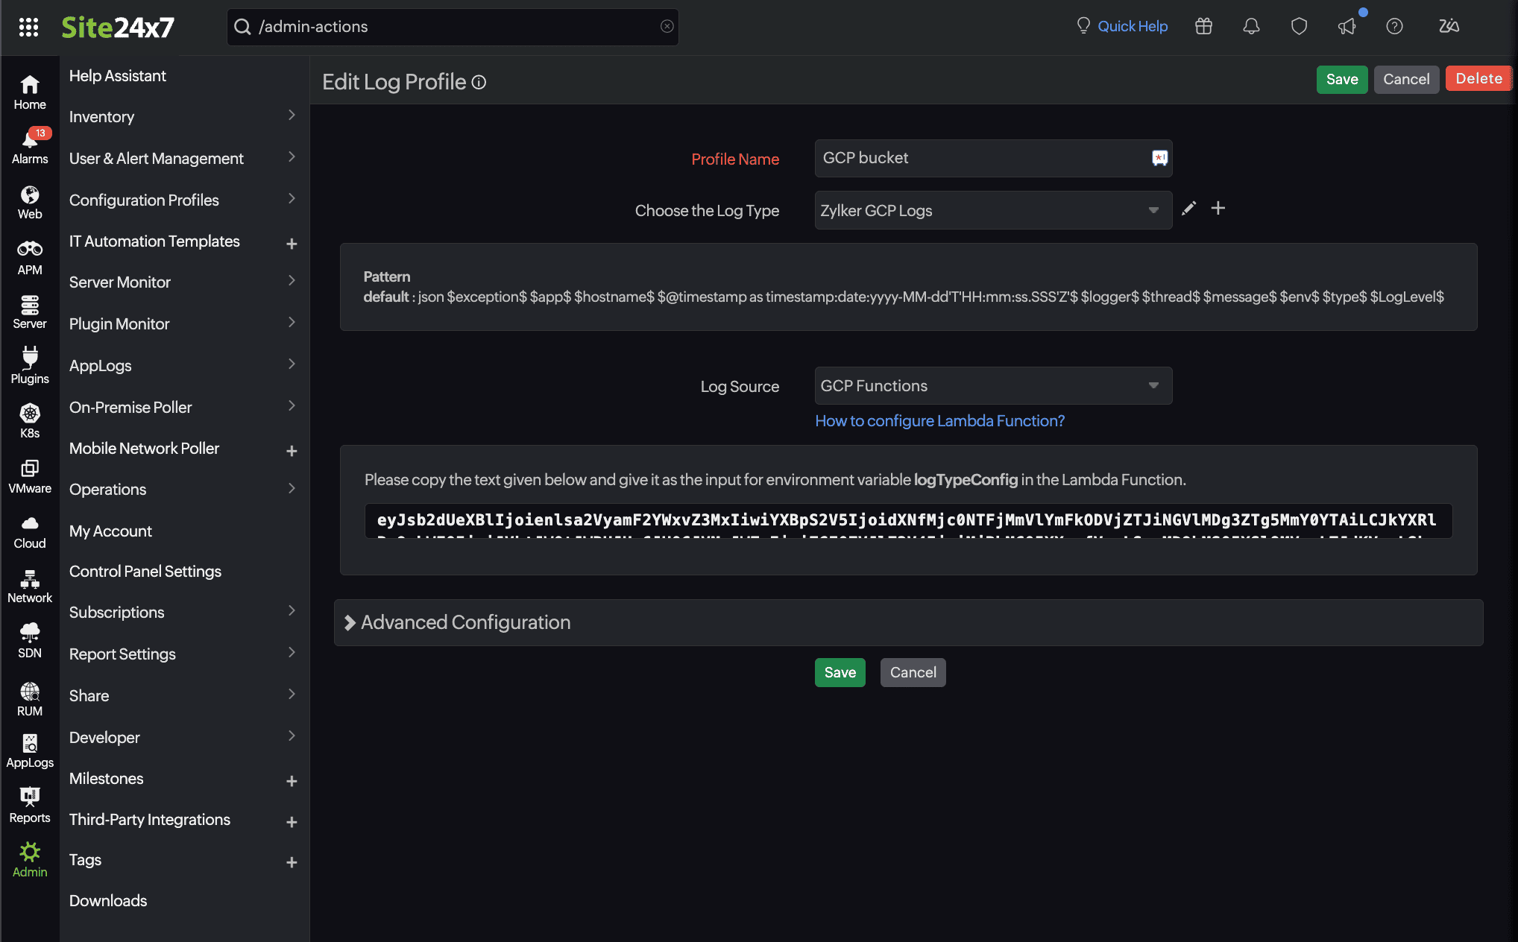
Task: Expand IT Automation Templates with plus
Action: pyautogui.click(x=292, y=243)
